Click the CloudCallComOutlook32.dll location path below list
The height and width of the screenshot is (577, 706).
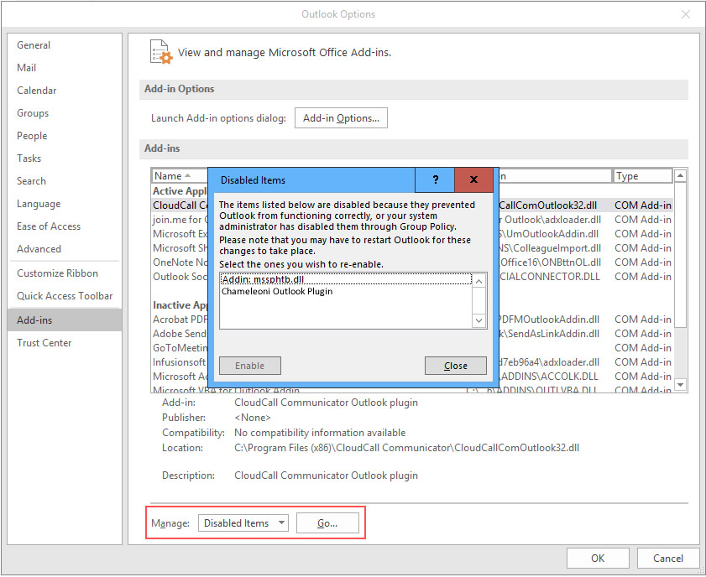tap(406, 448)
